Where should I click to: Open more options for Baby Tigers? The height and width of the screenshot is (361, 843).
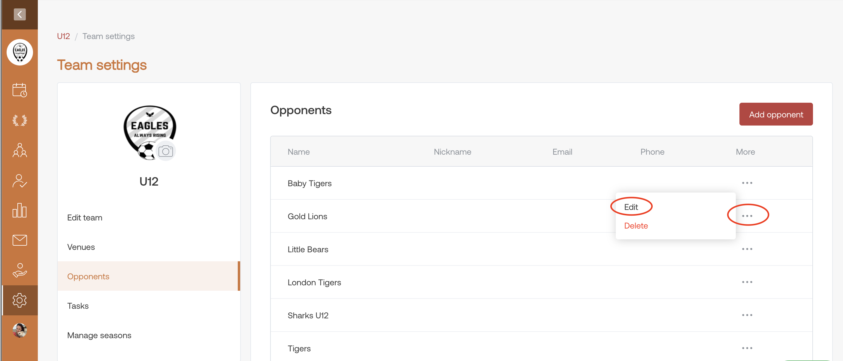pyautogui.click(x=747, y=183)
